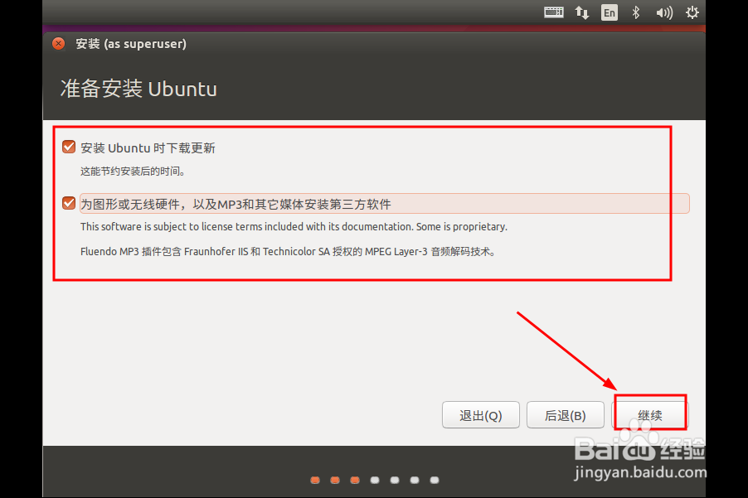Click the label 为图形或无线硬件，以及MP3和其它媒体安装第三方软件
The image size is (748, 498).
[x=236, y=205]
